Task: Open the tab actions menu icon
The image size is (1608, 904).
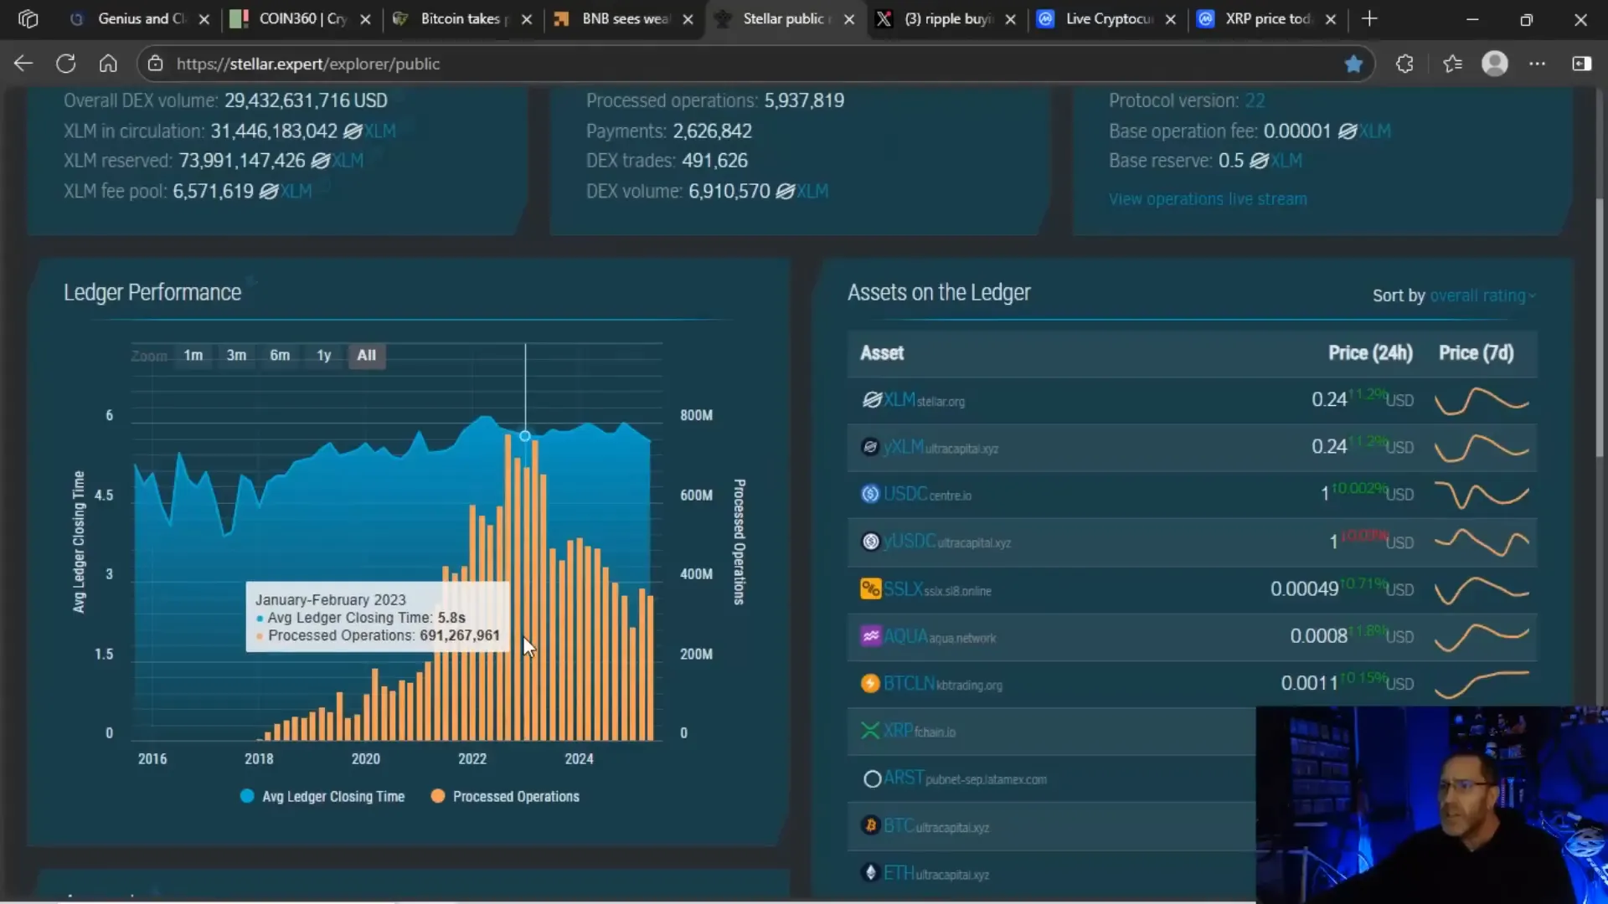Action: click(x=28, y=18)
